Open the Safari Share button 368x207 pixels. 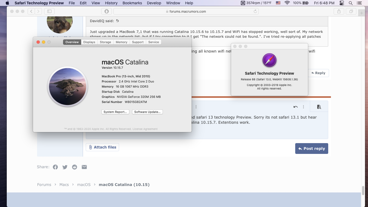tap(339, 11)
